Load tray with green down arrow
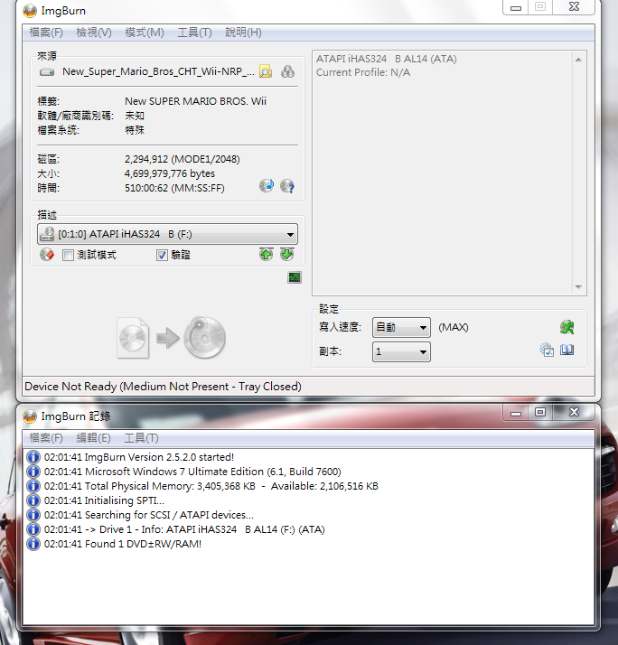This screenshot has width=618, height=645. pos(287,254)
